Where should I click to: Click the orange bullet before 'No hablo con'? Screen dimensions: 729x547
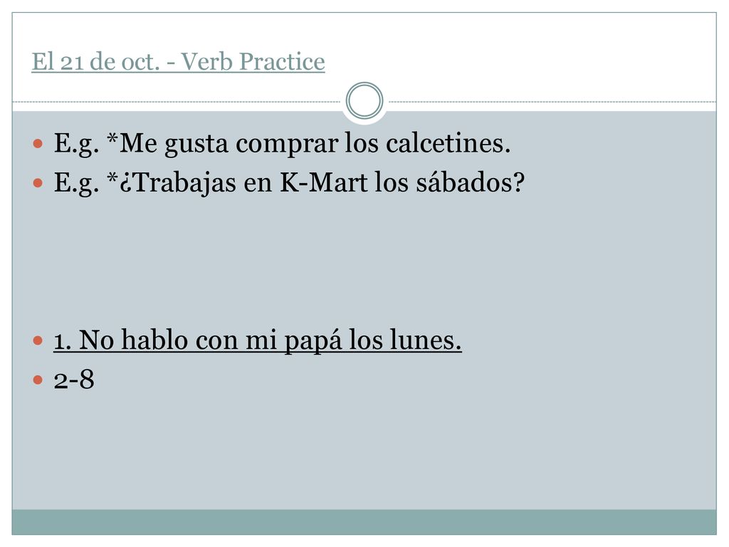(38, 341)
